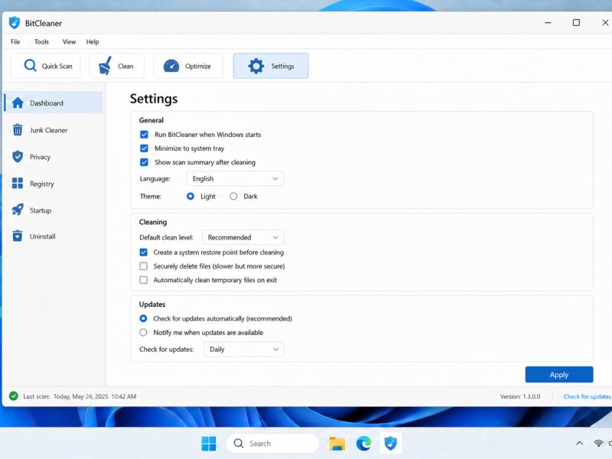
Task: Click the Settings toolbar button label
Action: pyautogui.click(x=282, y=66)
